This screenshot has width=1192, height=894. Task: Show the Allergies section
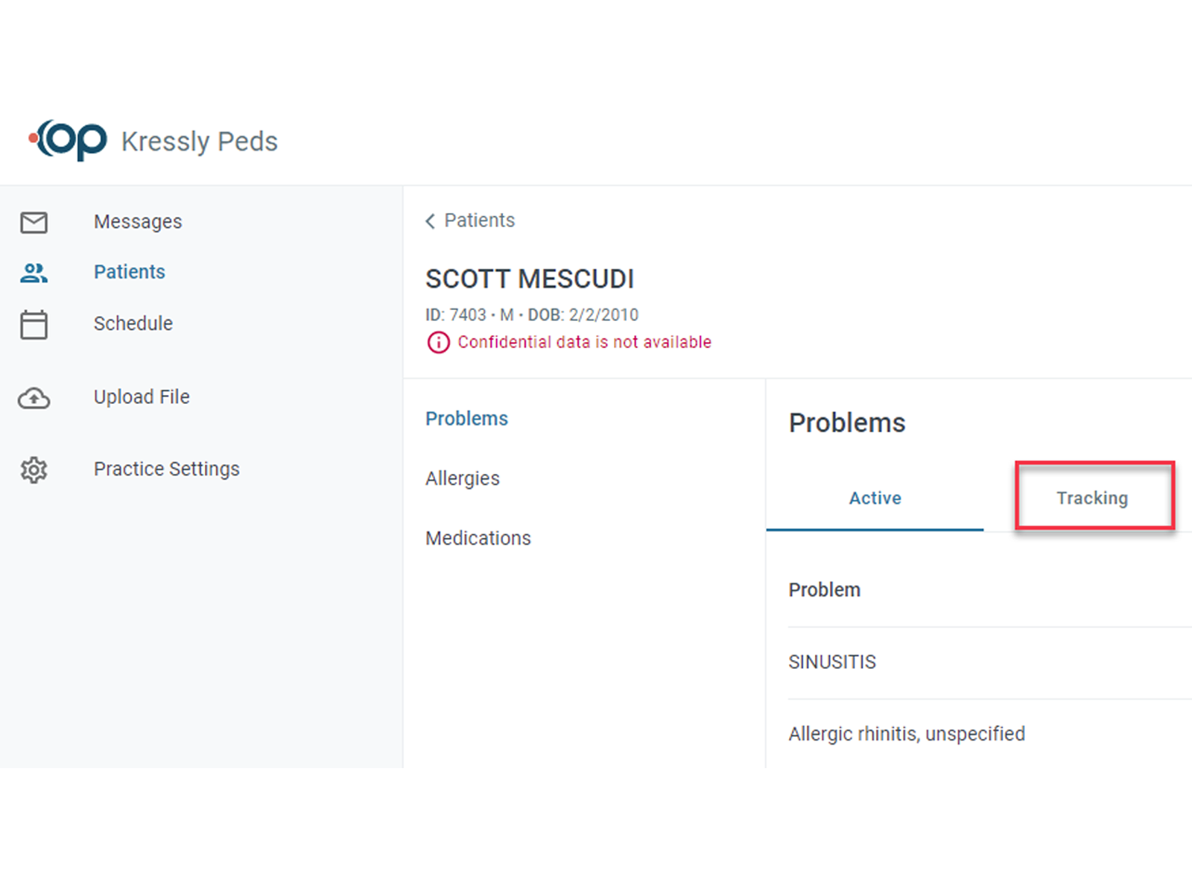click(463, 478)
